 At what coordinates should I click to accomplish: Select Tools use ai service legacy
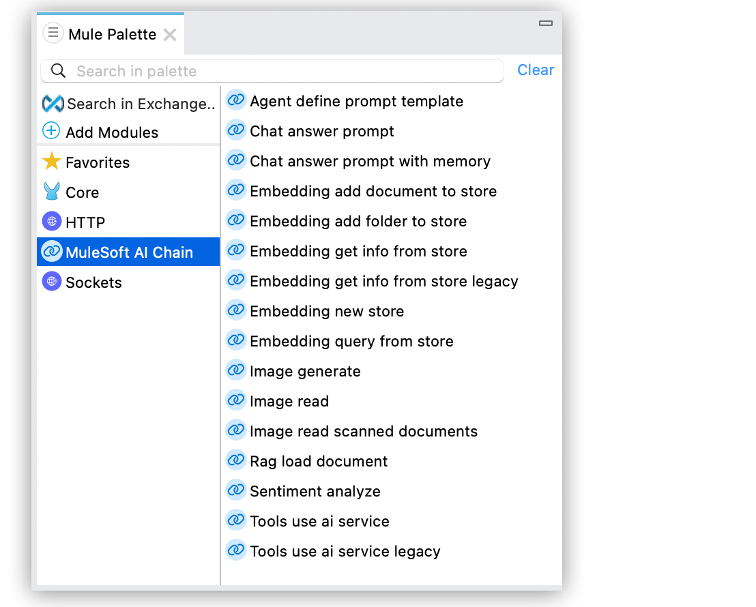coord(345,550)
